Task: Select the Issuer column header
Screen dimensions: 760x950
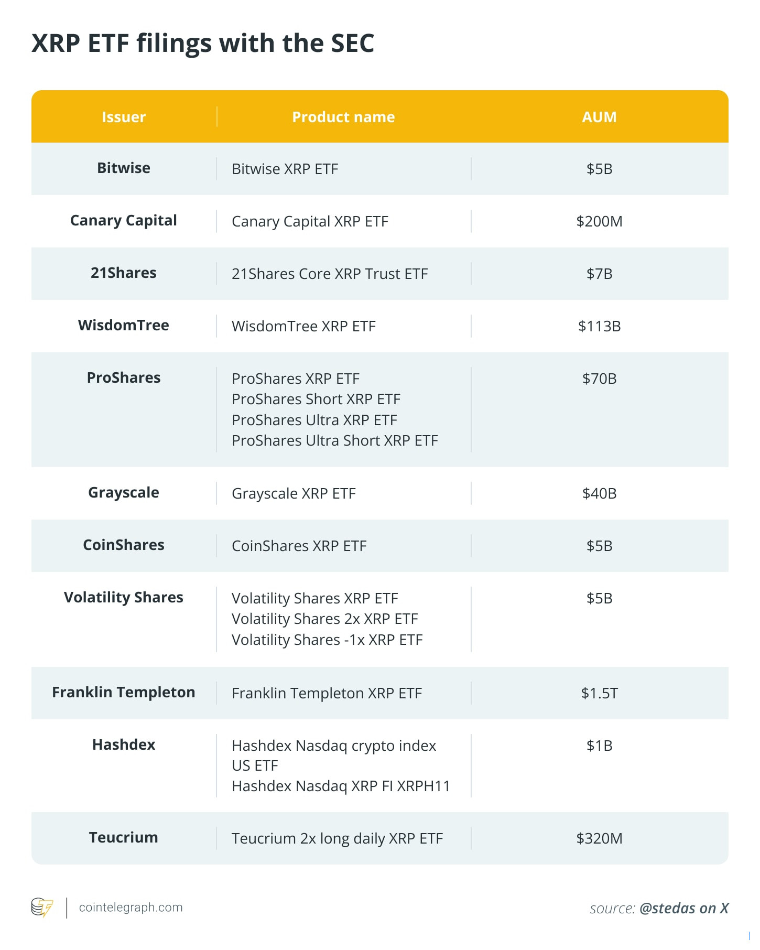Action: click(x=124, y=117)
